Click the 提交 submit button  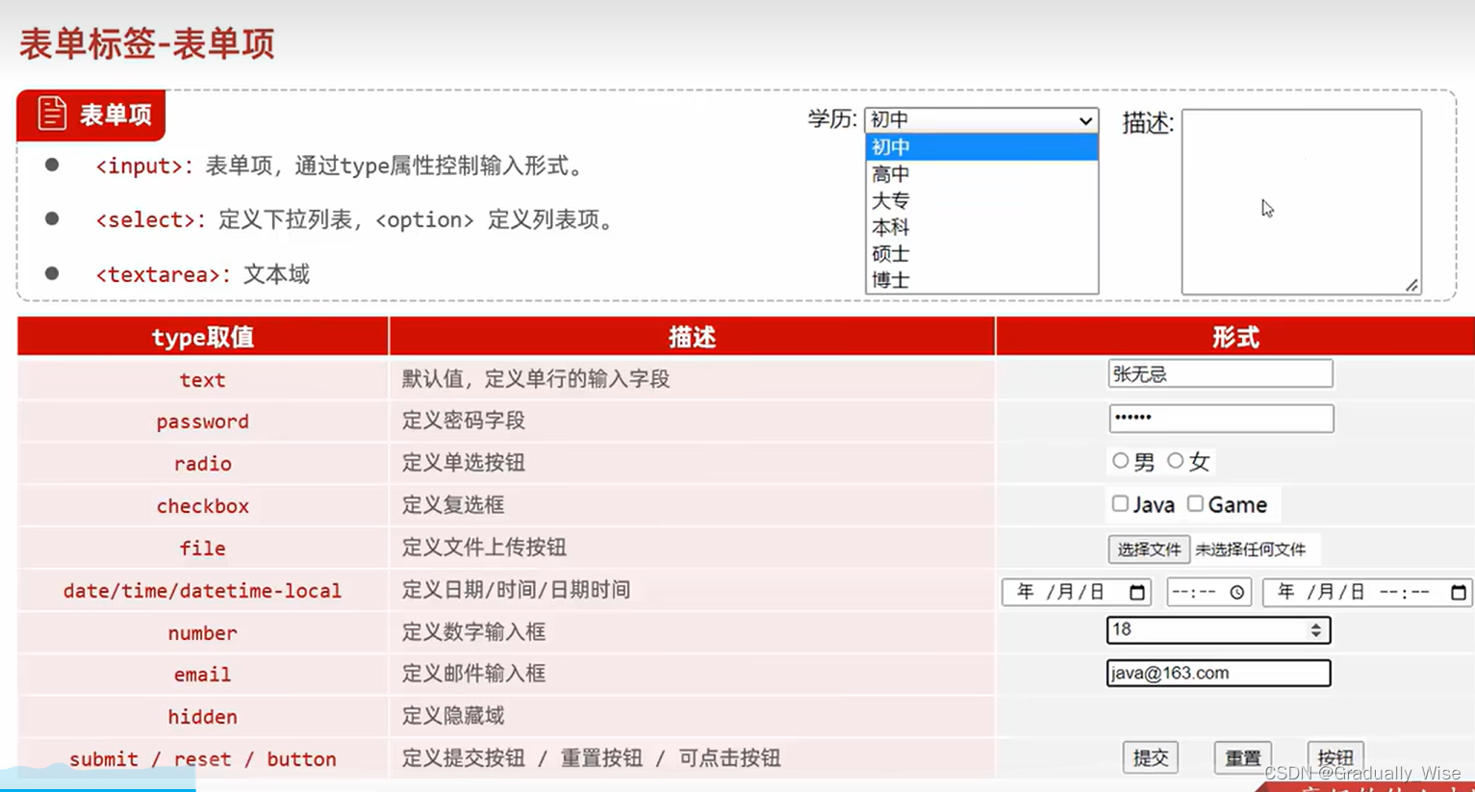(x=1151, y=758)
